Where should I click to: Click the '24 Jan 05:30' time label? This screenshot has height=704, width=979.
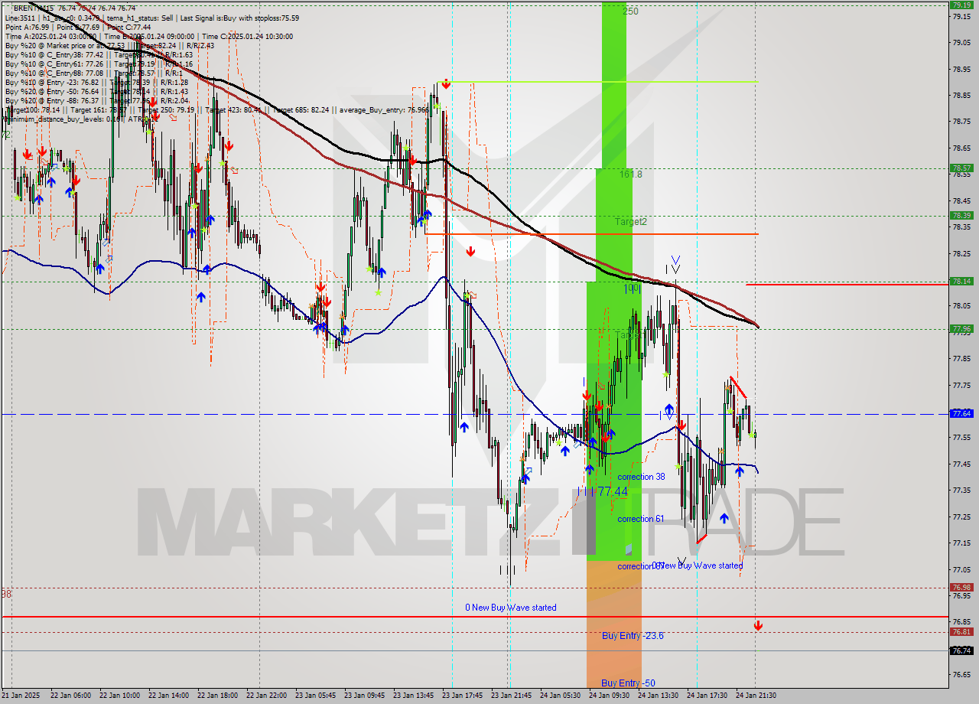[560, 696]
